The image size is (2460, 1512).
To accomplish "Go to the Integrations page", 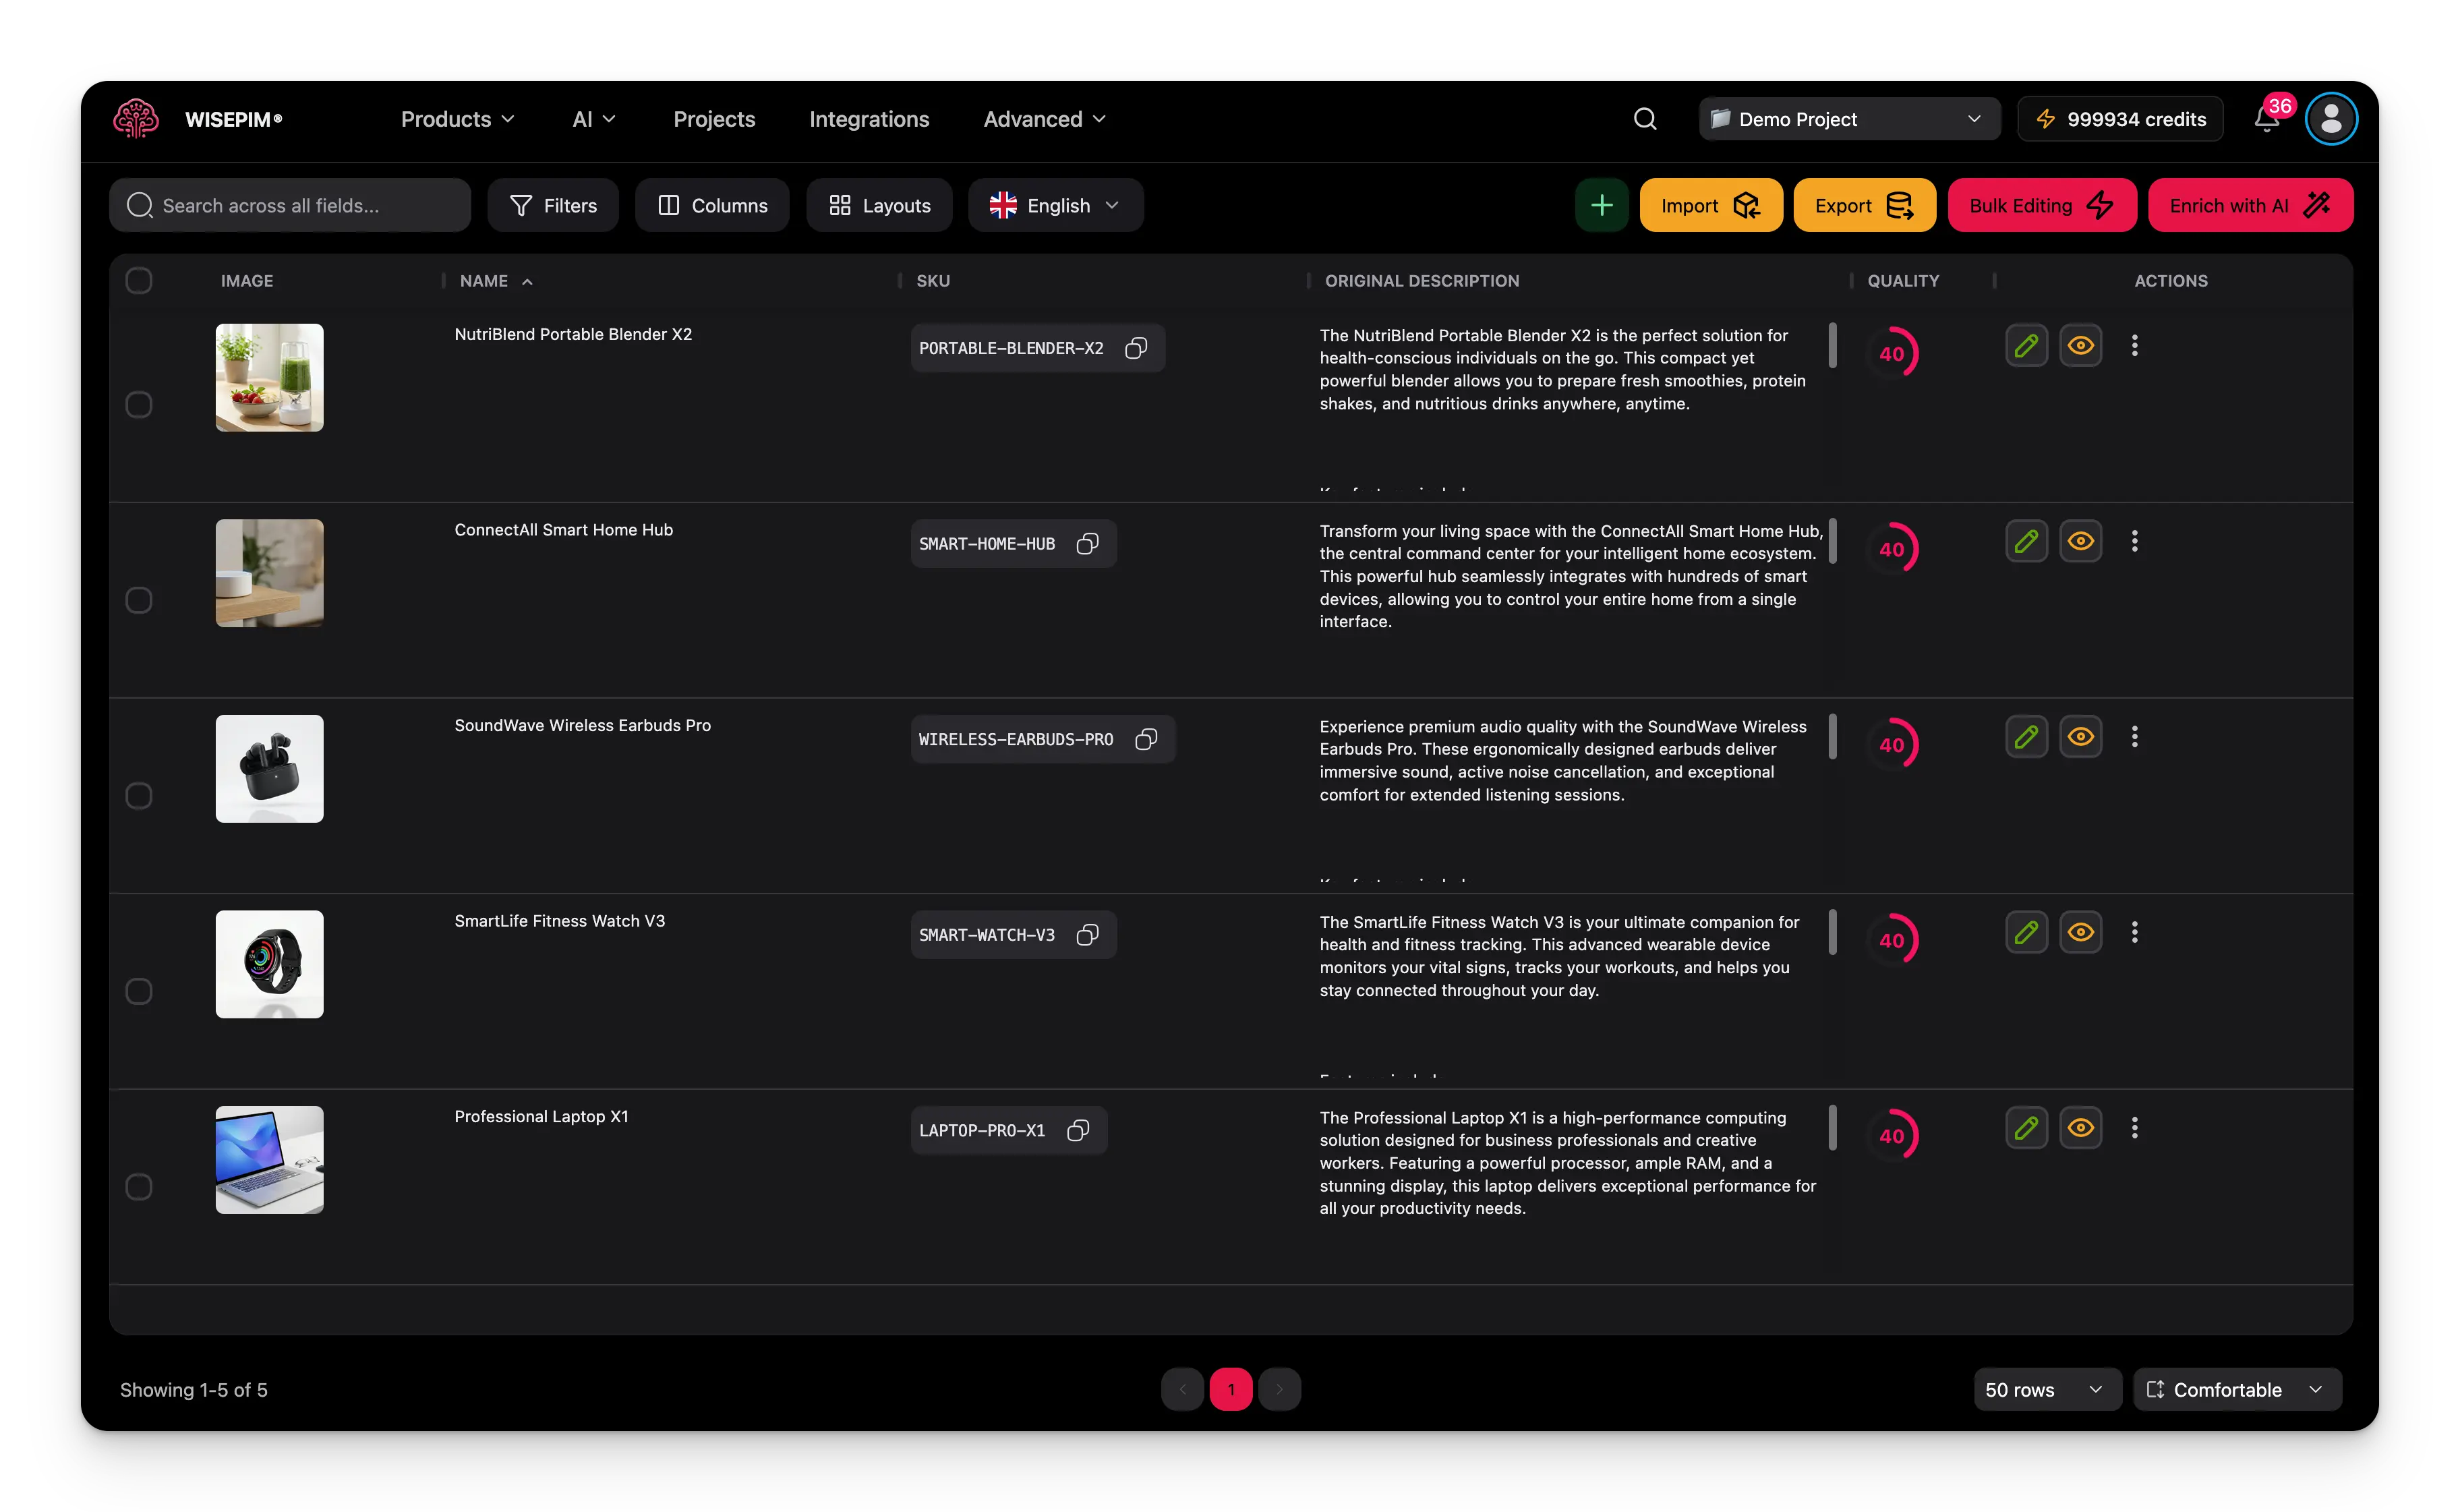I will [x=869, y=119].
